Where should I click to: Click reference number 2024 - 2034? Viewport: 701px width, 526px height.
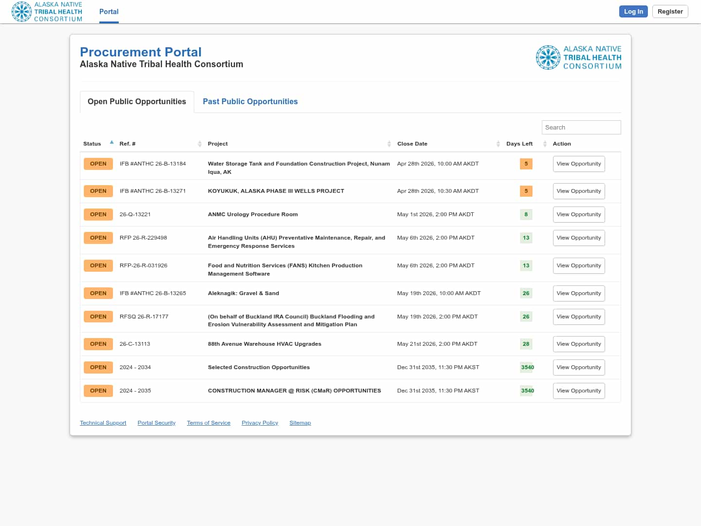point(135,367)
